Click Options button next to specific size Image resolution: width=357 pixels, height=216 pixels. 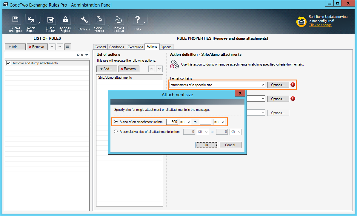point(278,85)
